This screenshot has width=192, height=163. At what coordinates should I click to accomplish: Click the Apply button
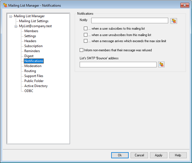(x=159, y=155)
